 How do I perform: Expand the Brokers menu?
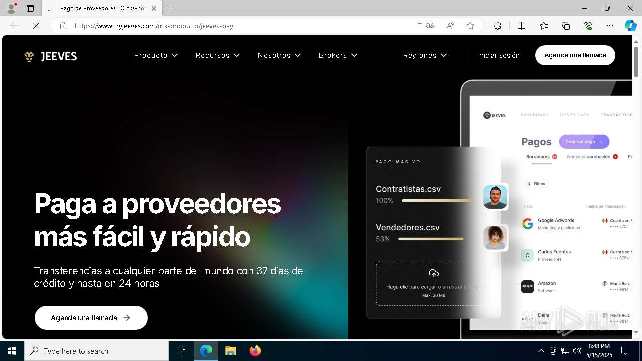[338, 55]
